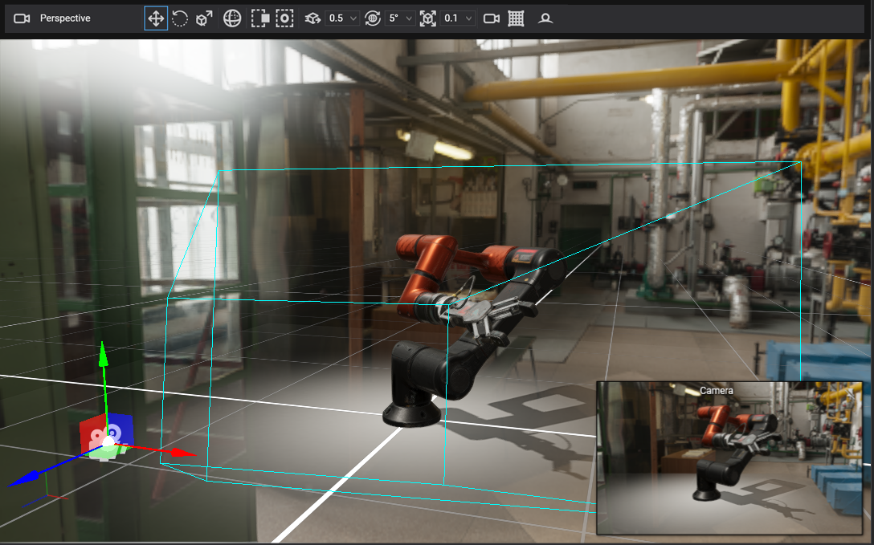Image resolution: width=874 pixels, height=545 pixels.
Task: Click the camera icon beside Perspective
Action: click(22, 18)
